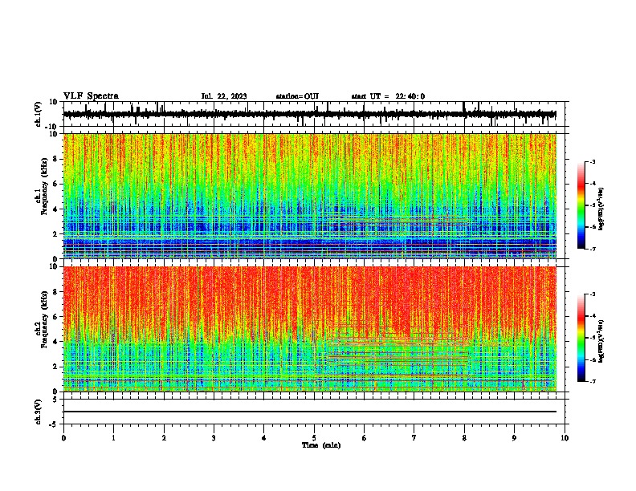Click the ch.2 spectrogram color scale bar
The width and height of the screenshot is (636, 491).
(x=581, y=338)
